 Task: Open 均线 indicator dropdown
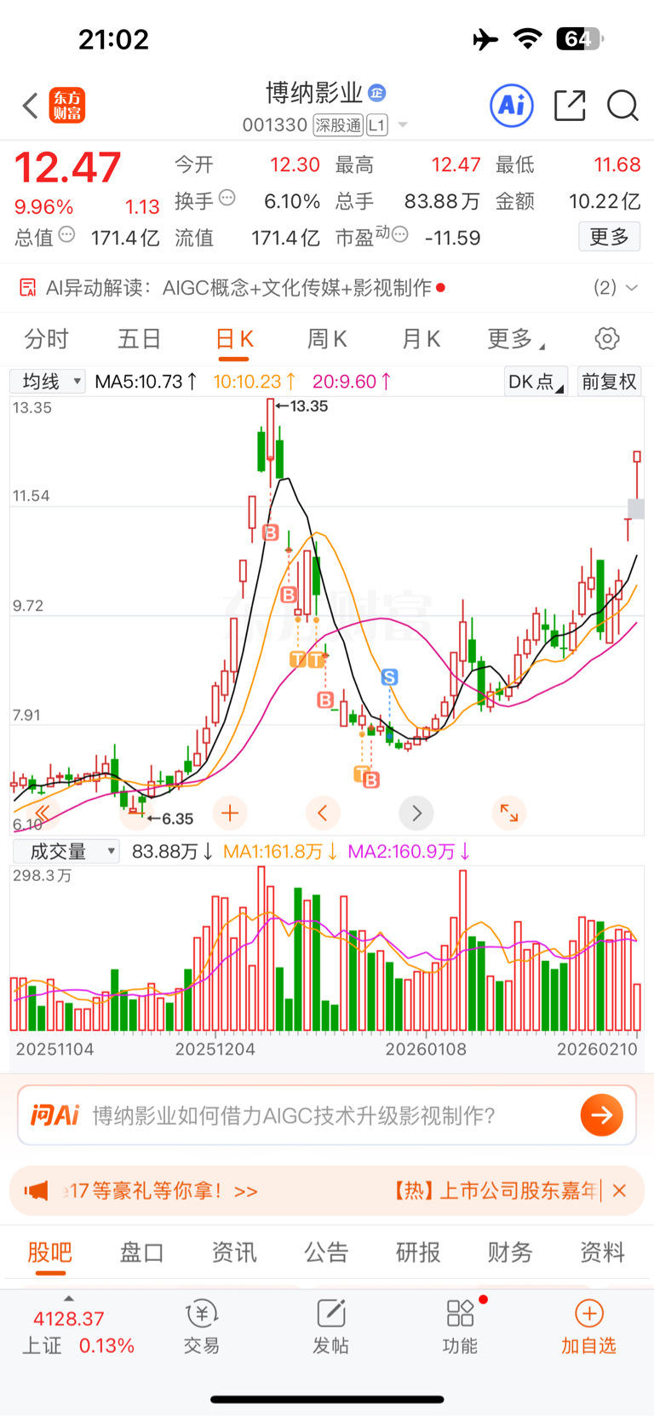48,381
